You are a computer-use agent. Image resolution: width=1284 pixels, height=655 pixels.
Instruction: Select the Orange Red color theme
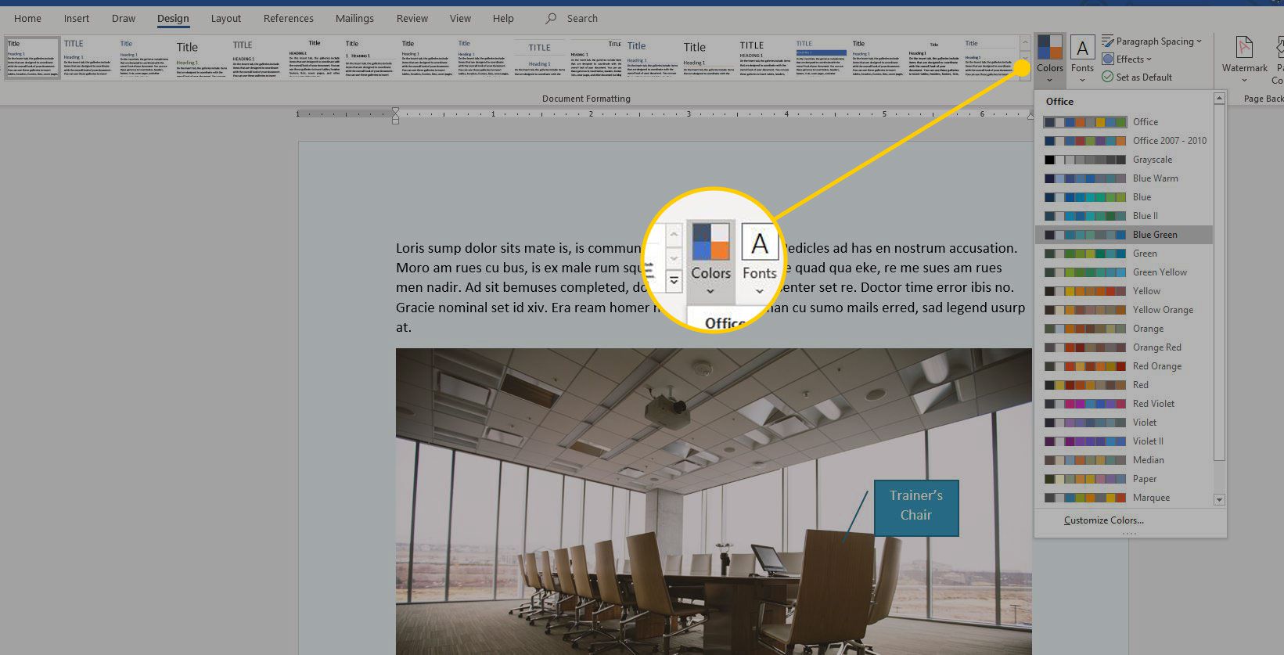coord(1124,347)
